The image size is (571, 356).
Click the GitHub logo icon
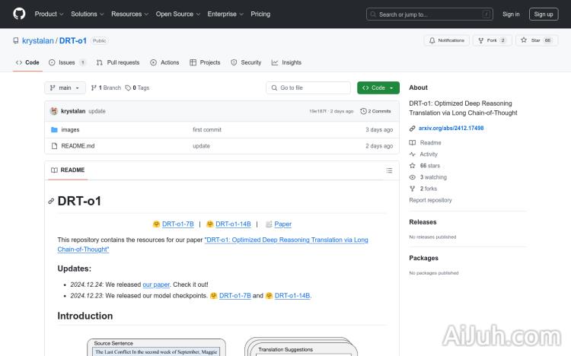click(19, 14)
